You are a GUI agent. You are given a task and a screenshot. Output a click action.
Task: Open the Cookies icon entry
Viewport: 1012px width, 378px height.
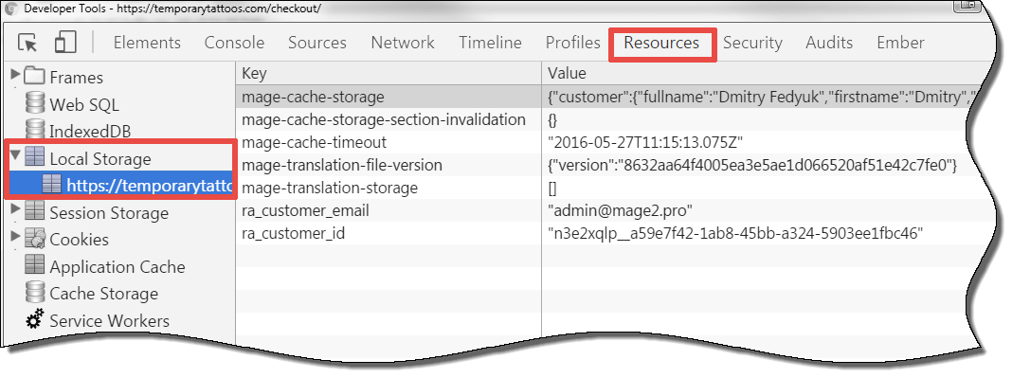coord(35,240)
